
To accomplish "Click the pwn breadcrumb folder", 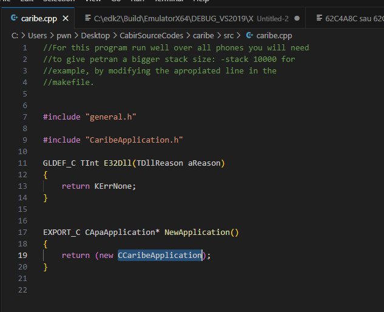I will point(64,36).
